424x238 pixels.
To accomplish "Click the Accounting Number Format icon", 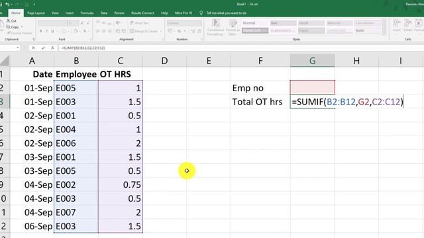I will 170,31.
